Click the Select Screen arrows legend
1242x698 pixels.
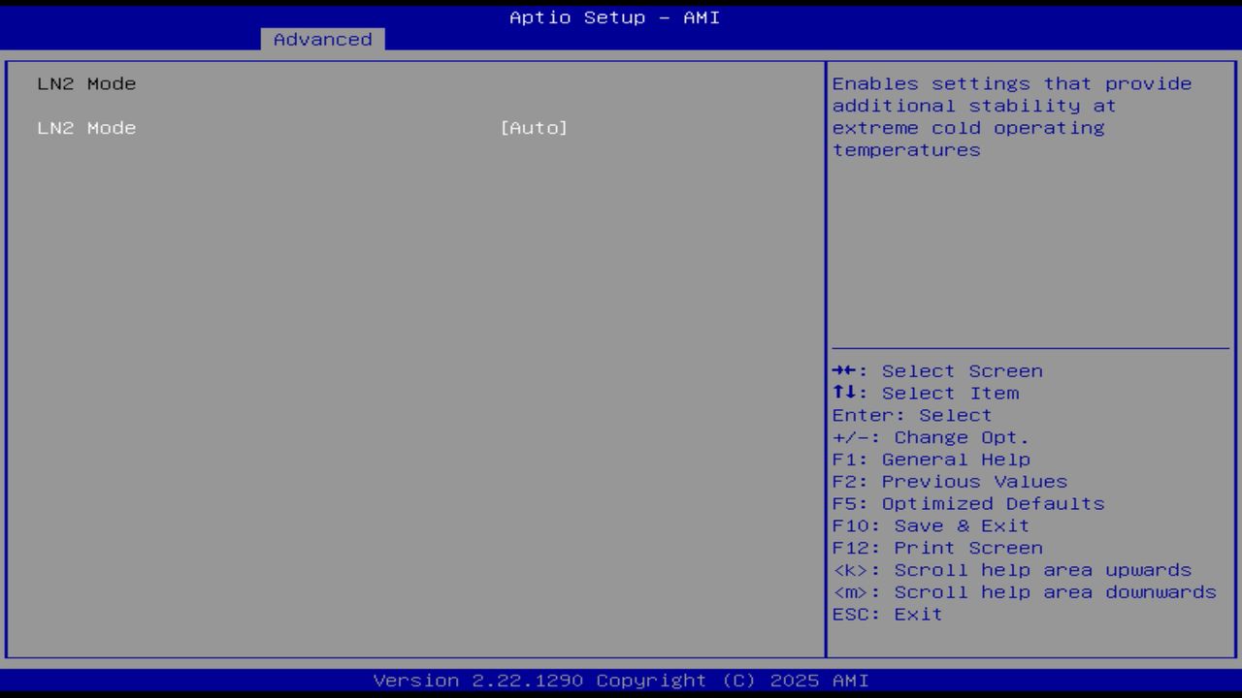click(937, 370)
